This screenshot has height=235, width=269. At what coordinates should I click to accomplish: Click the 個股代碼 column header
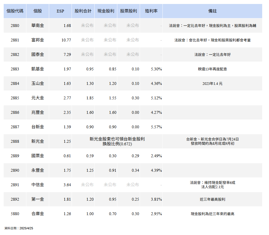pyautogui.click(x=15, y=11)
